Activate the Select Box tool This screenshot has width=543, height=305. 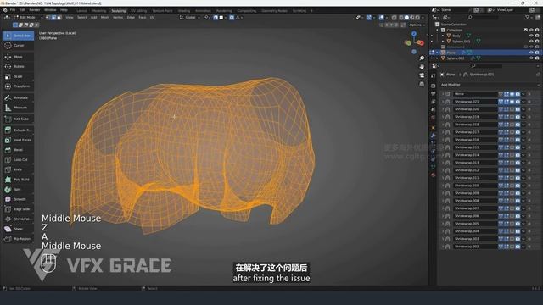(19, 36)
